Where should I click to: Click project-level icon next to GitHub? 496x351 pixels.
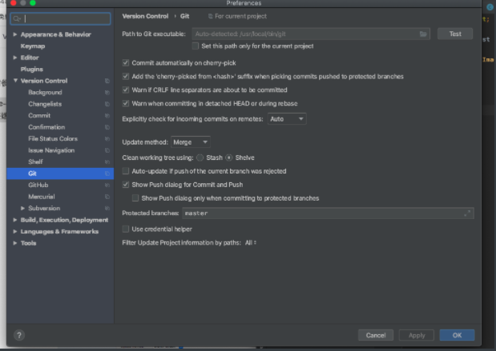pos(107,185)
